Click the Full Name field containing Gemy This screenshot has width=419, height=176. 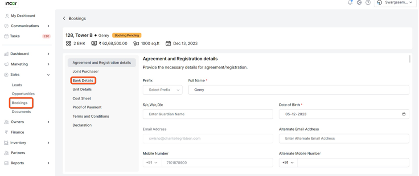click(299, 90)
